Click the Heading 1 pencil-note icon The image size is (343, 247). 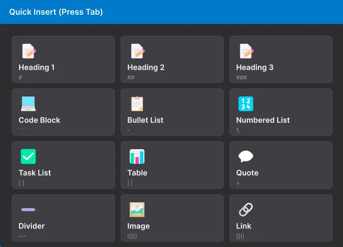pos(29,51)
